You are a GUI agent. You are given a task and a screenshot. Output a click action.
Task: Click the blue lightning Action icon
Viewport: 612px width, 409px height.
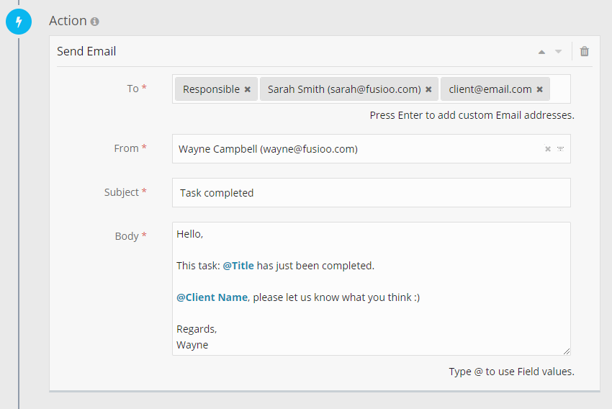(x=18, y=22)
